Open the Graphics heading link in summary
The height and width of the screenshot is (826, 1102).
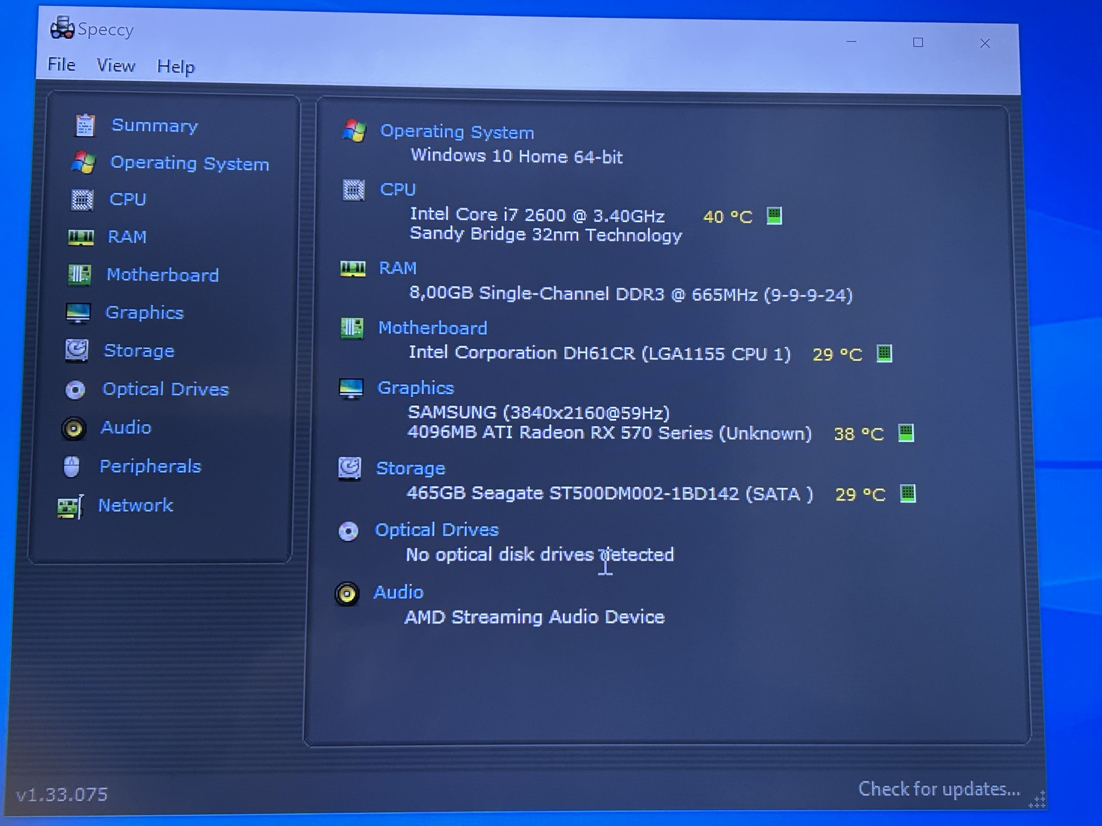(416, 388)
